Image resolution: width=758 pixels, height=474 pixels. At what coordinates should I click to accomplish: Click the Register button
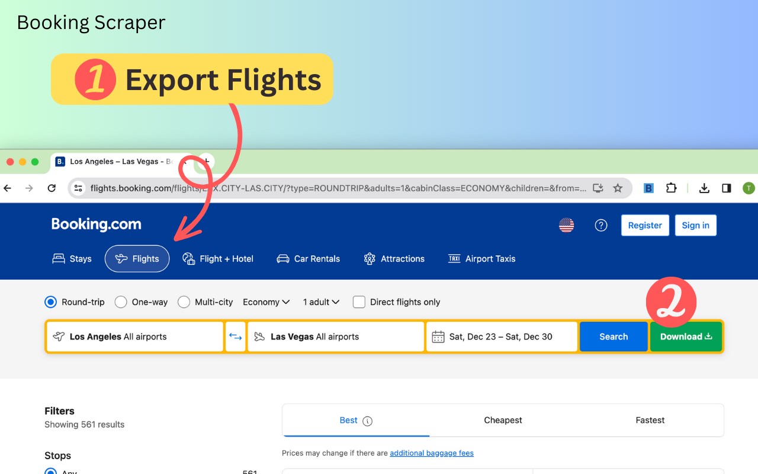pos(645,225)
